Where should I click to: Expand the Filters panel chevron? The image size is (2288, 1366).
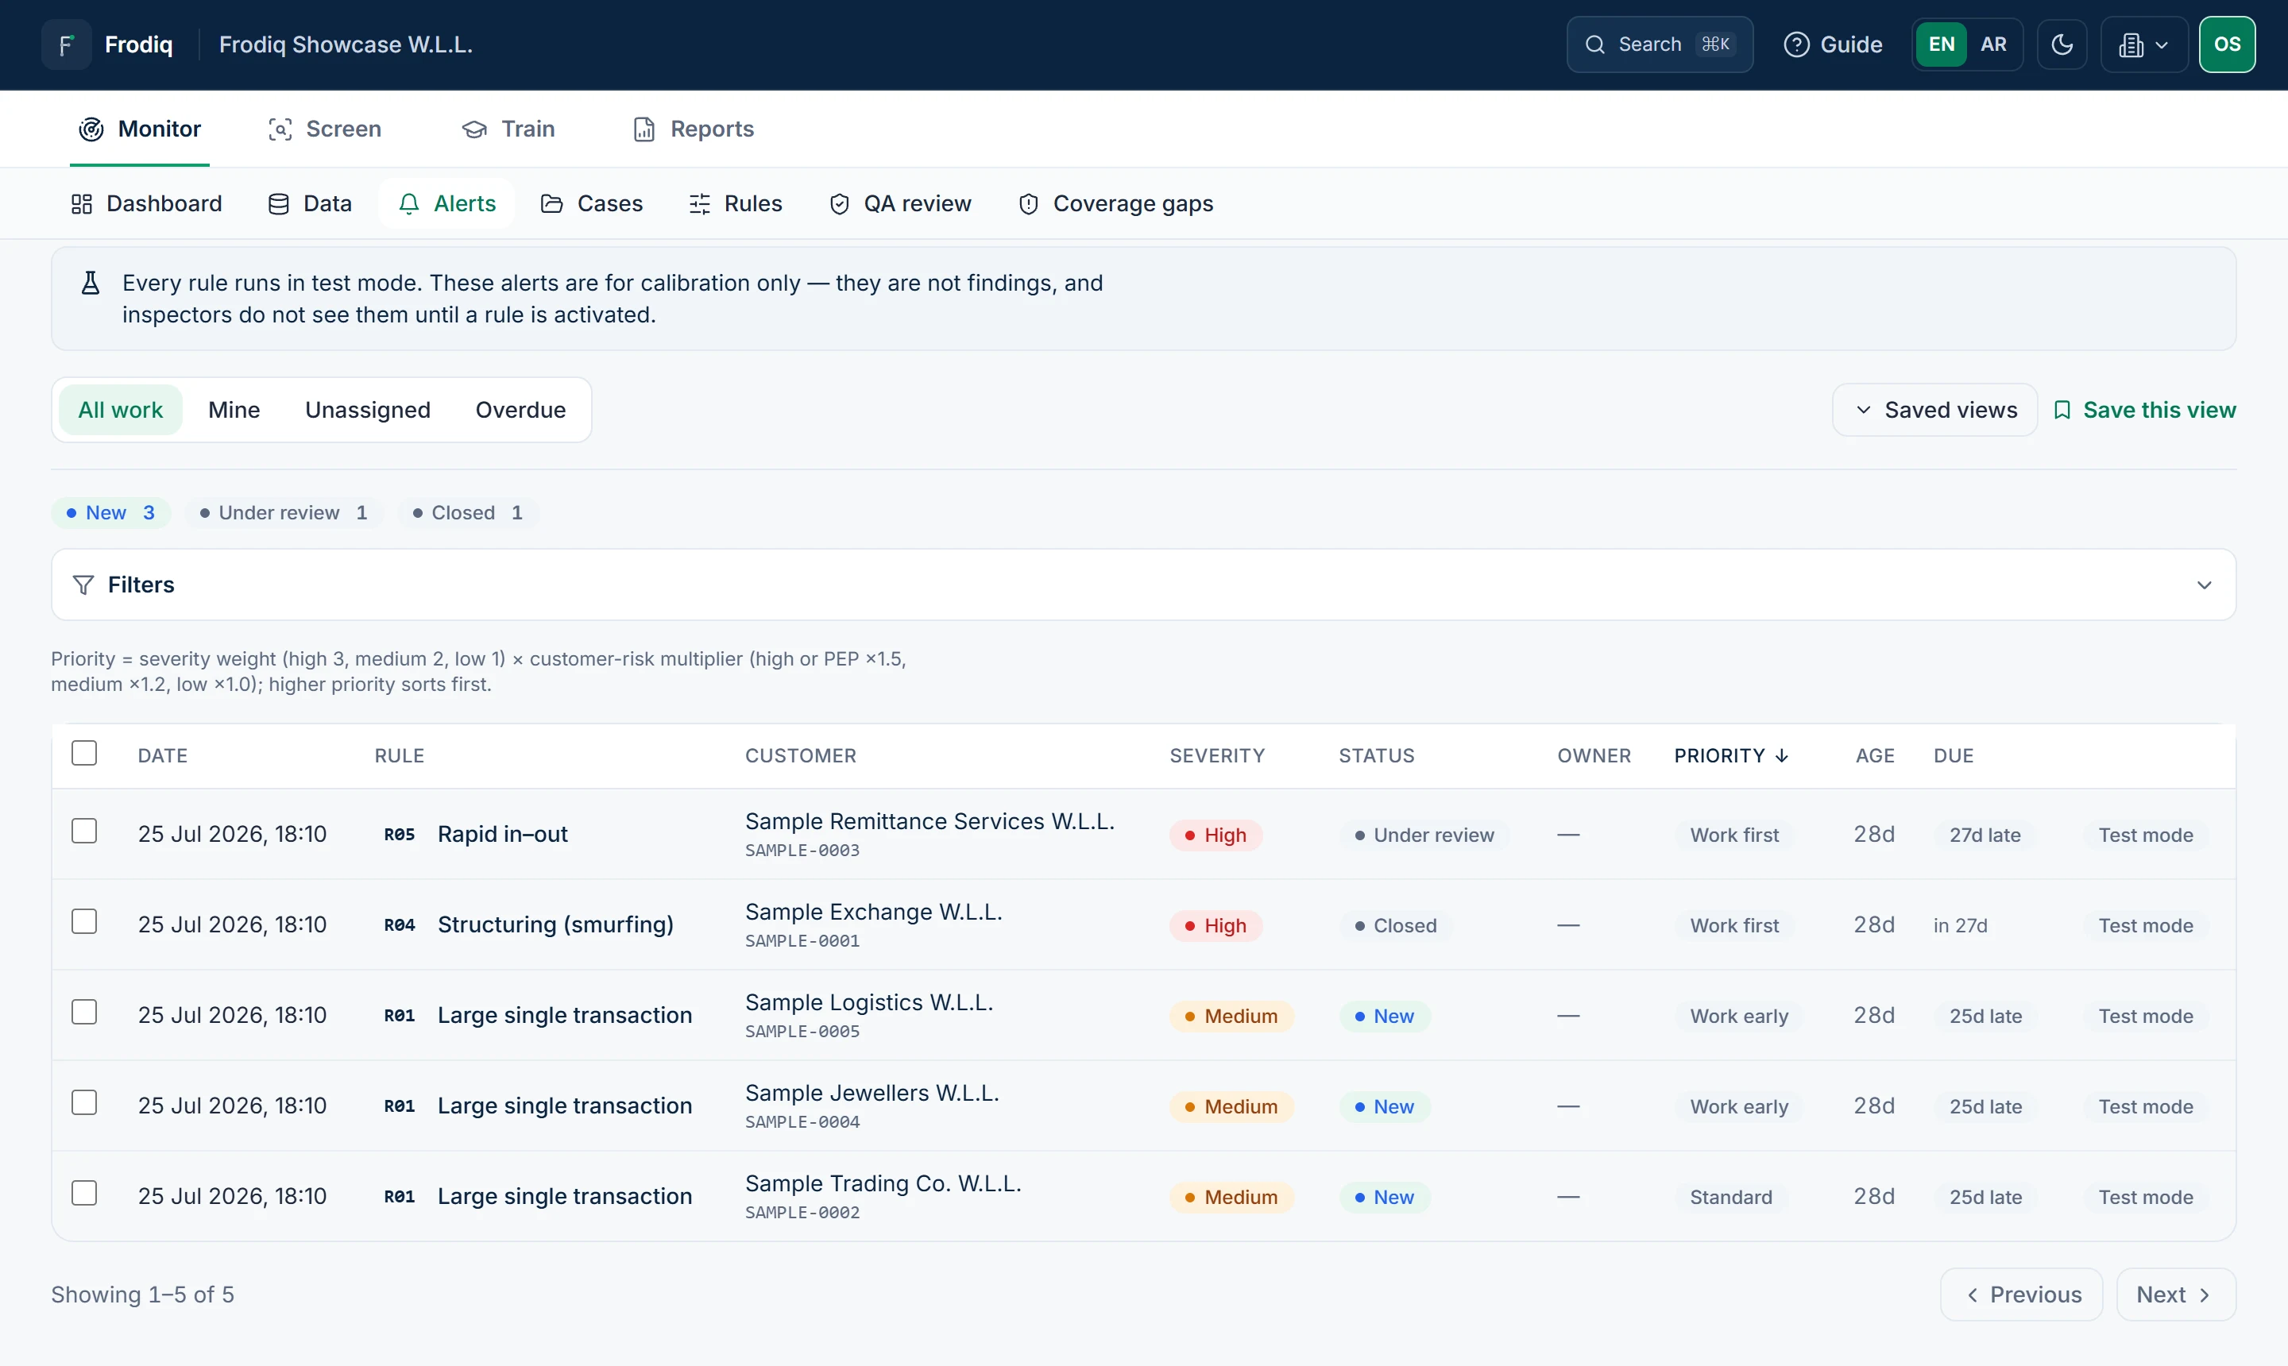coord(2203,585)
